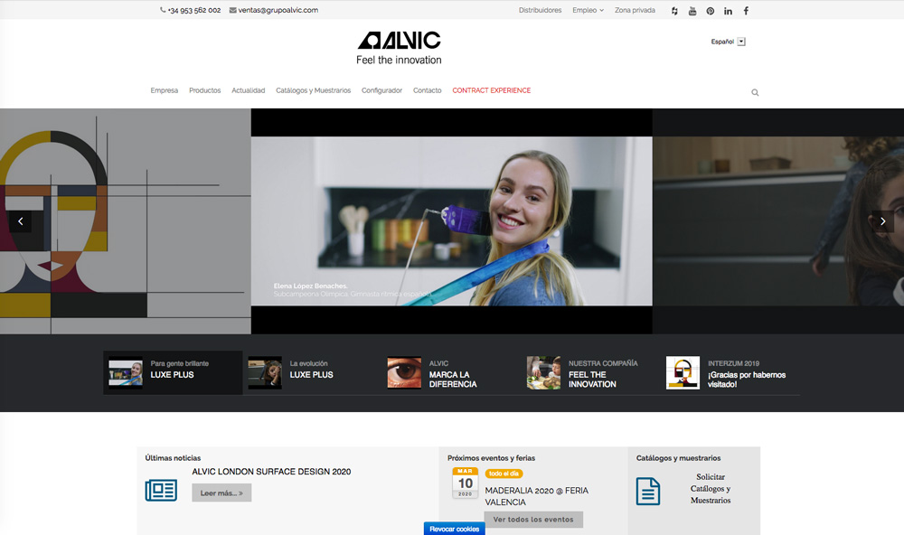Open 'Solicitar Catálogos y Muestrarios' link
Viewport: 904px width, 535px height.
point(711,489)
